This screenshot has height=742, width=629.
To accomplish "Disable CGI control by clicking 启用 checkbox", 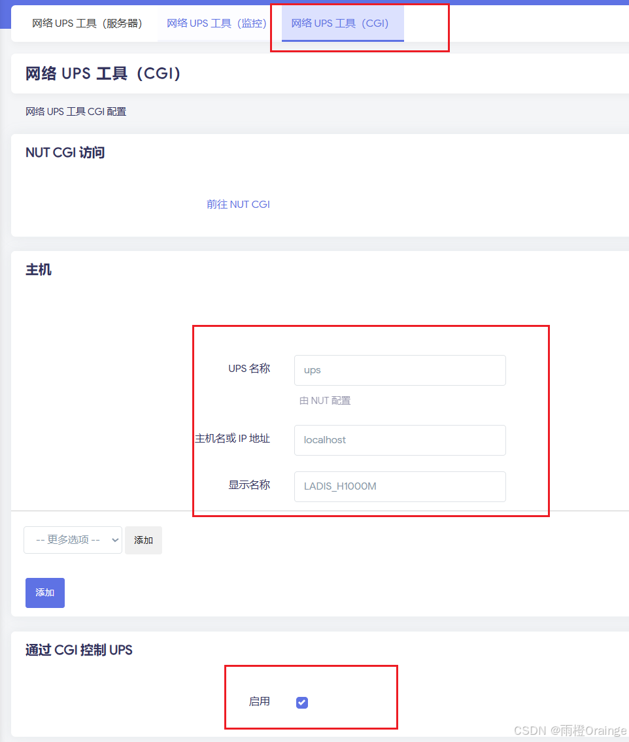I will (x=301, y=702).
